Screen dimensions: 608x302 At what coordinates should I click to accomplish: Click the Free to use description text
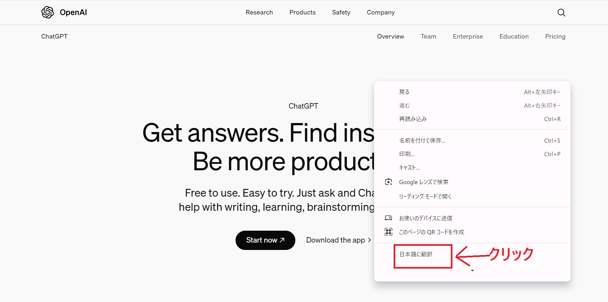point(277,200)
